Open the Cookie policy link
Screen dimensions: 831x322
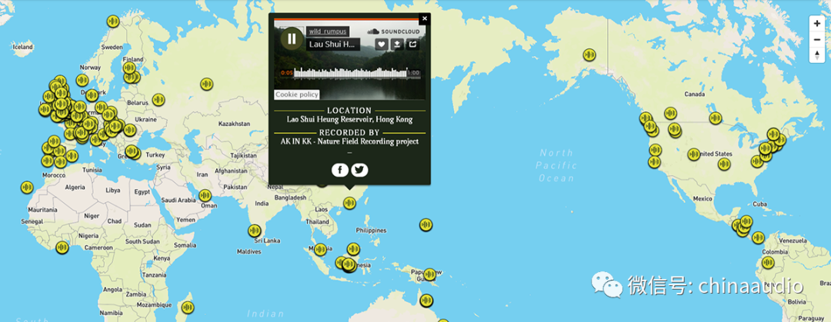click(x=297, y=95)
